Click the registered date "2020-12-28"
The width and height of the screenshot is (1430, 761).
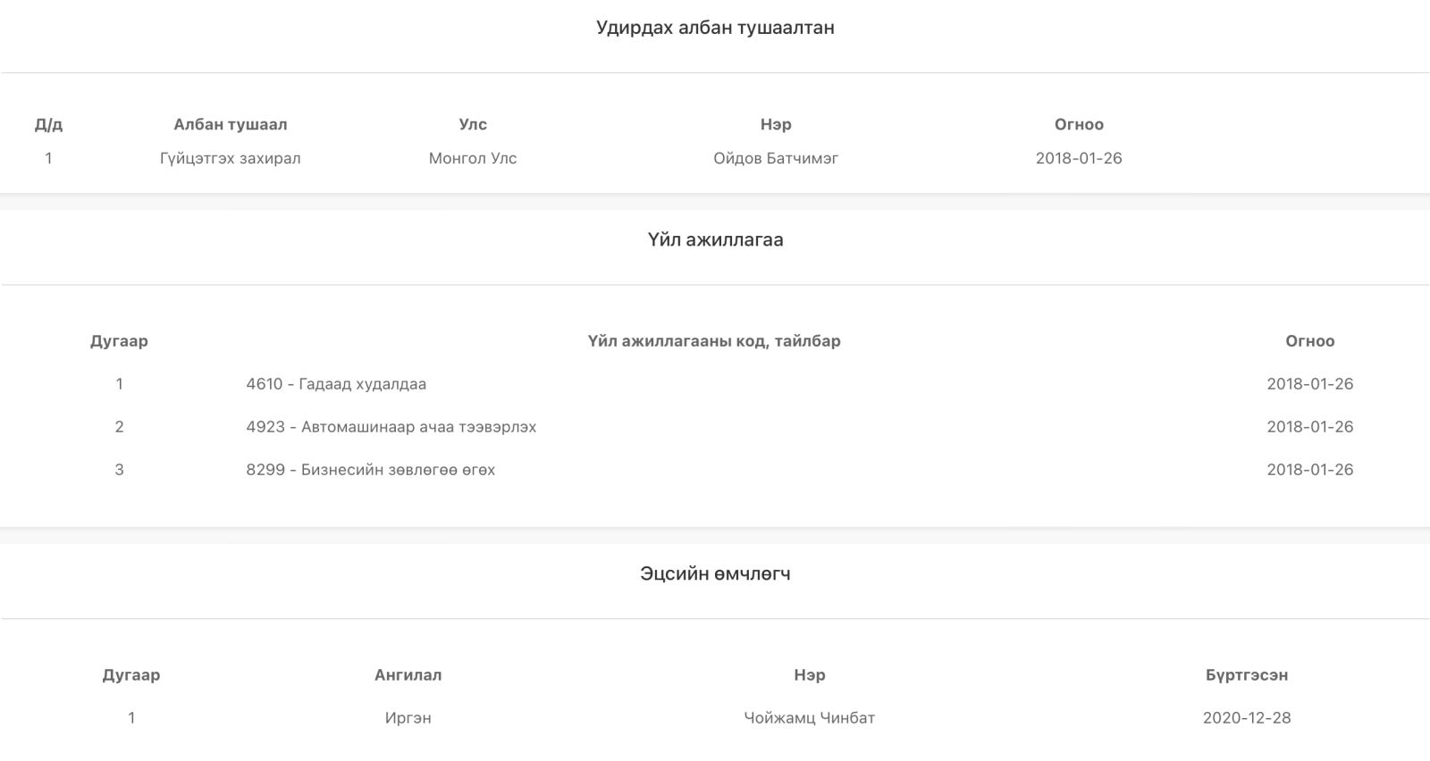tap(1246, 718)
